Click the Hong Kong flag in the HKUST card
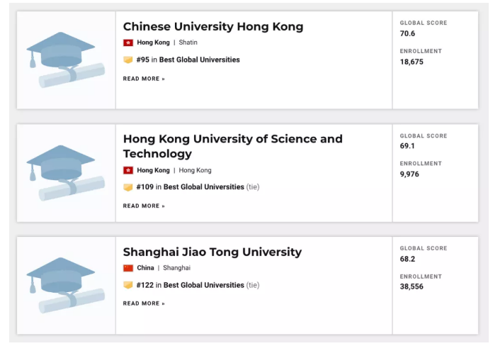Image resolution: width=493 pixels, height=346 pixels. tap(128, 170)
